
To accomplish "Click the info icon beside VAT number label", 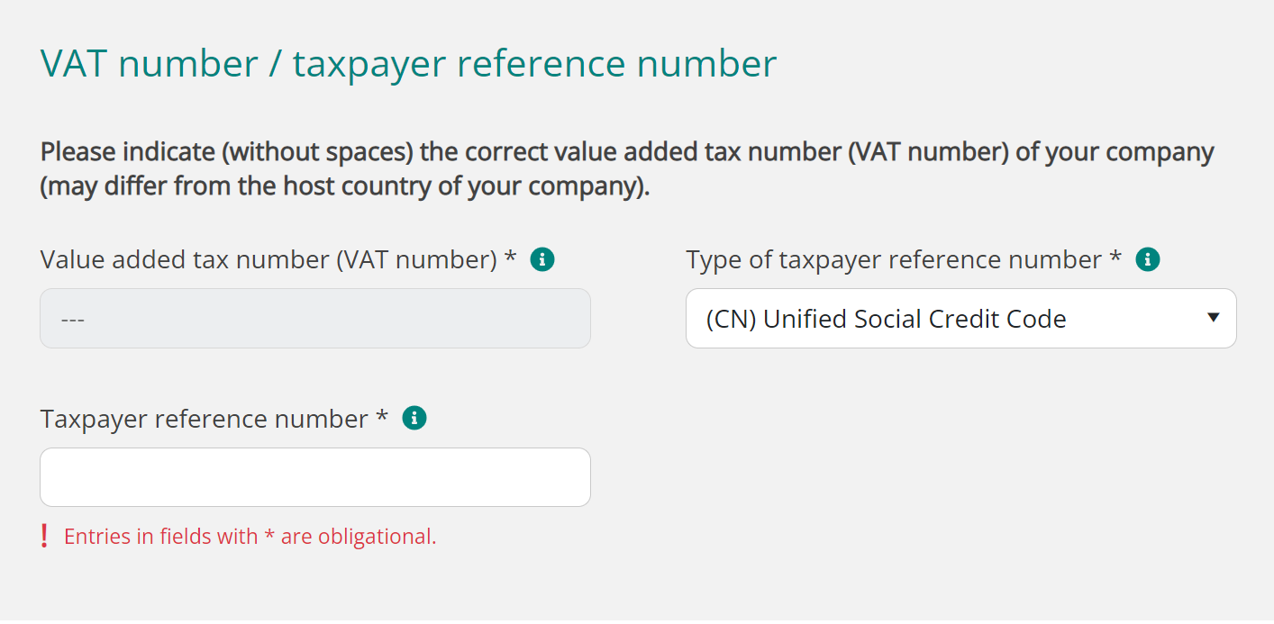I will point(542,260).
